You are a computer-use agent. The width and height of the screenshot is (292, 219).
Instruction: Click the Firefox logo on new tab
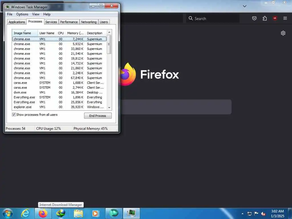tap(128, 74)
